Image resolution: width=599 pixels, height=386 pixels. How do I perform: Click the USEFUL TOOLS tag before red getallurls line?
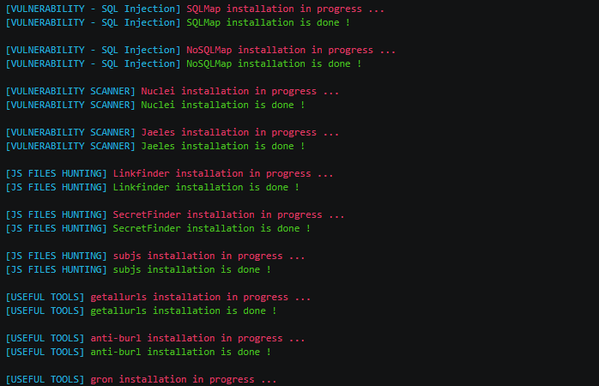45,298
